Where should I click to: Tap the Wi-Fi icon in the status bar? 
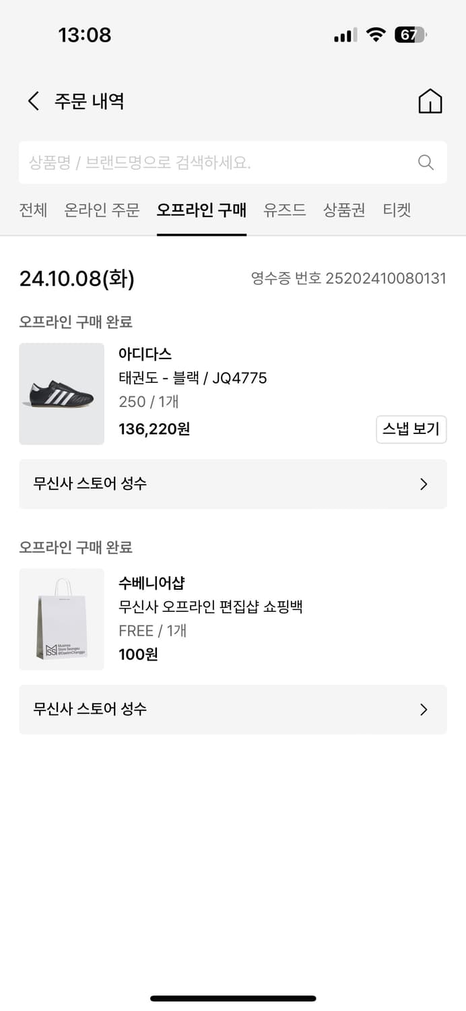pyautogui.click(x=376, y=34)
